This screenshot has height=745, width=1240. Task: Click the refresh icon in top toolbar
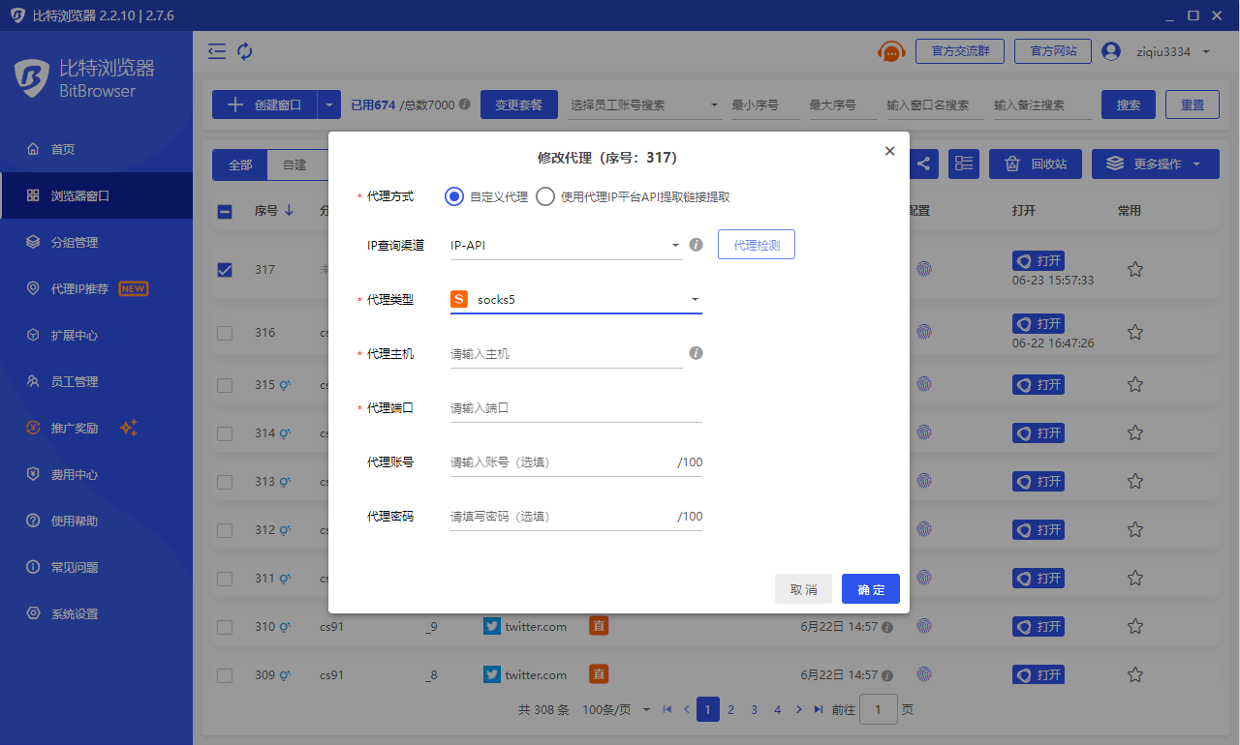click(x=245, y=51)
